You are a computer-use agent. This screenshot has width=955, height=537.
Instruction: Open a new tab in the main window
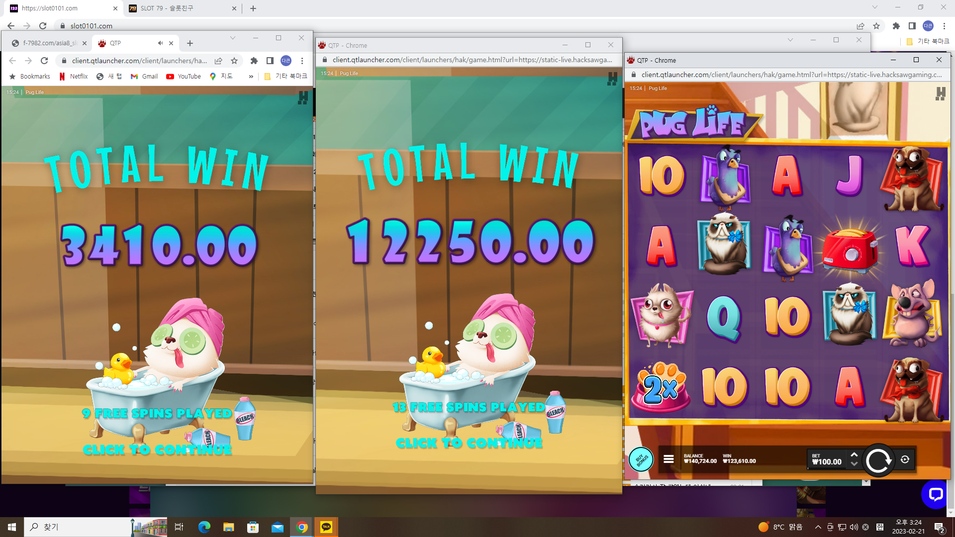click(253, 8)
